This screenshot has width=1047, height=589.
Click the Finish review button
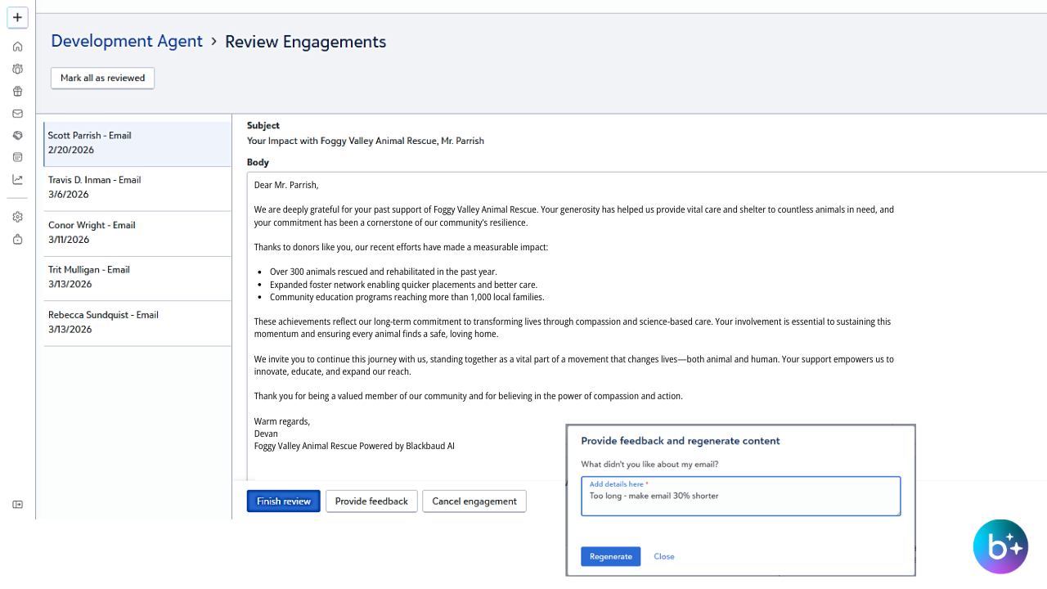283,501
